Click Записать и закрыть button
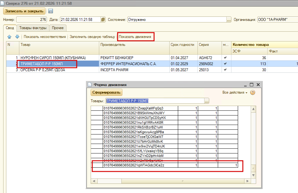This screenshot has height=193, width=298. click(x=24, y=11)
